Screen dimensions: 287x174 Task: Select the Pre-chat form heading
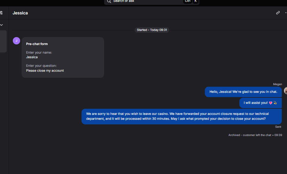pyautogui.click(x=37, y=44)
